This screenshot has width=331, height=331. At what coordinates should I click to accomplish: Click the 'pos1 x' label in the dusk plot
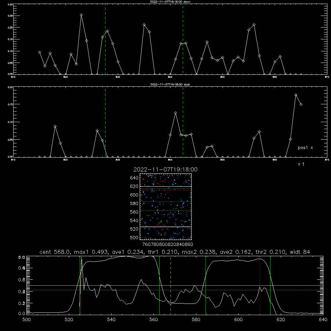(305, 148)
